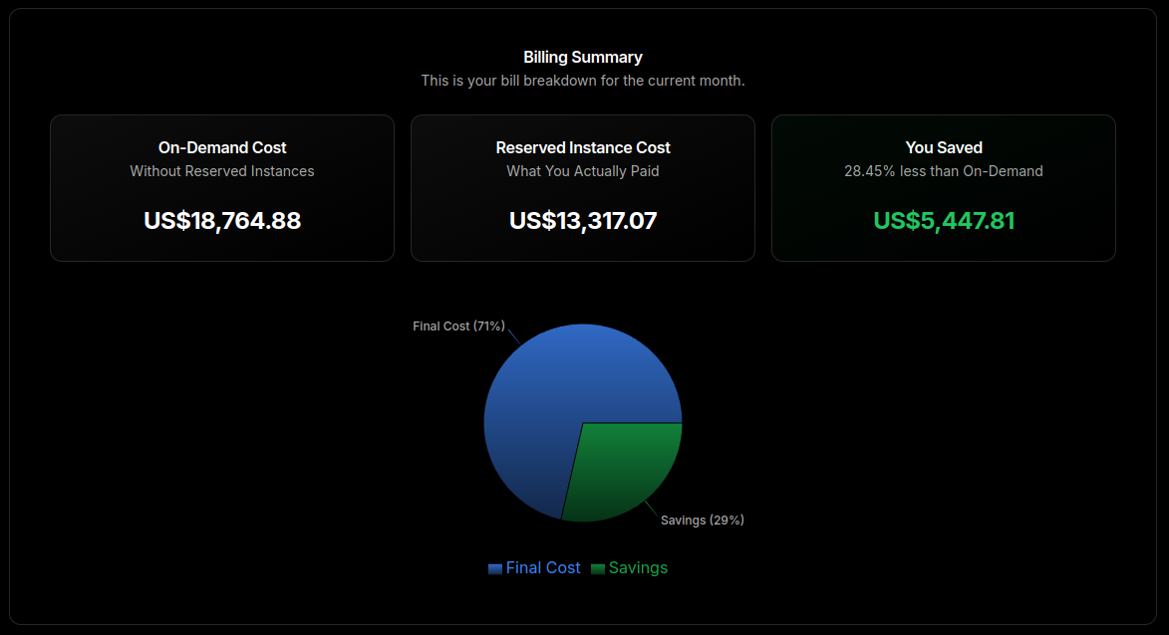Click the Savings (29%) chart label

click(702, 520)
